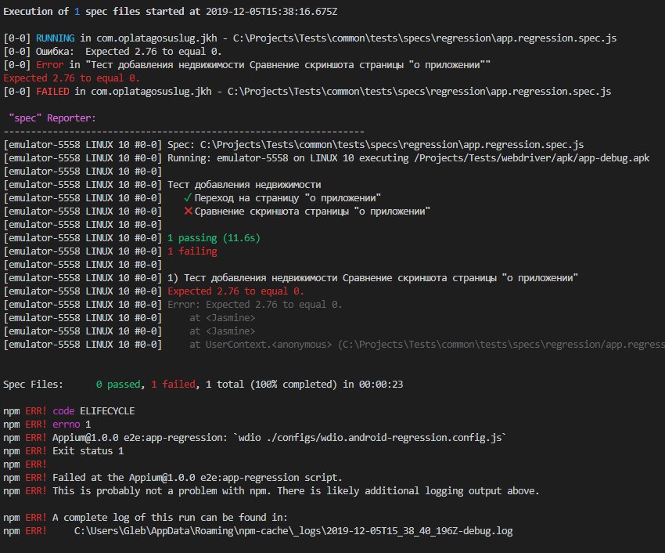The width and height of the screenshot is (665, 553).
Task: Click the path /Projects/Tests/webdriver/apk/app-debug.apk
Action: pos(532,158)
